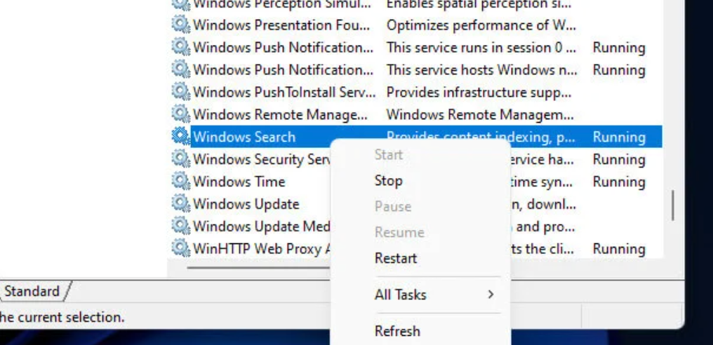Choose Stop in the context menu

pos(388,180)
